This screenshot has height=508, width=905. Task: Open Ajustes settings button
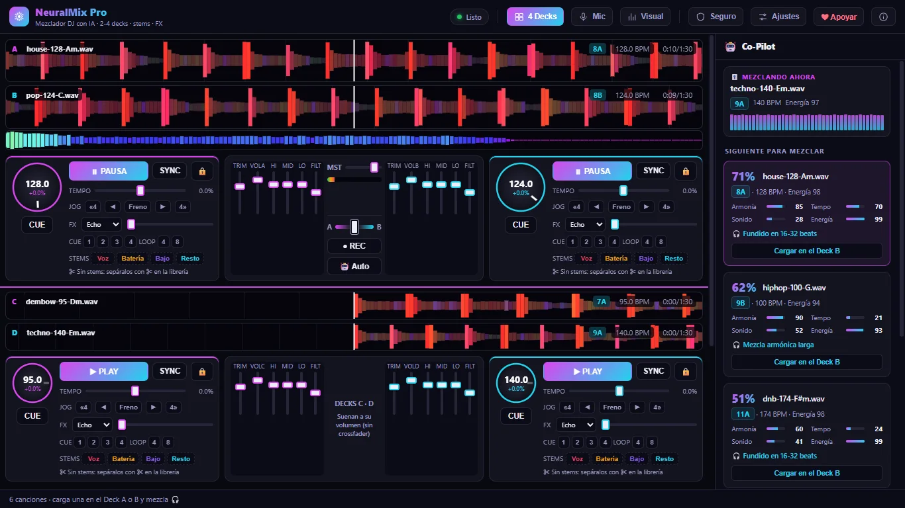[779, 17]
